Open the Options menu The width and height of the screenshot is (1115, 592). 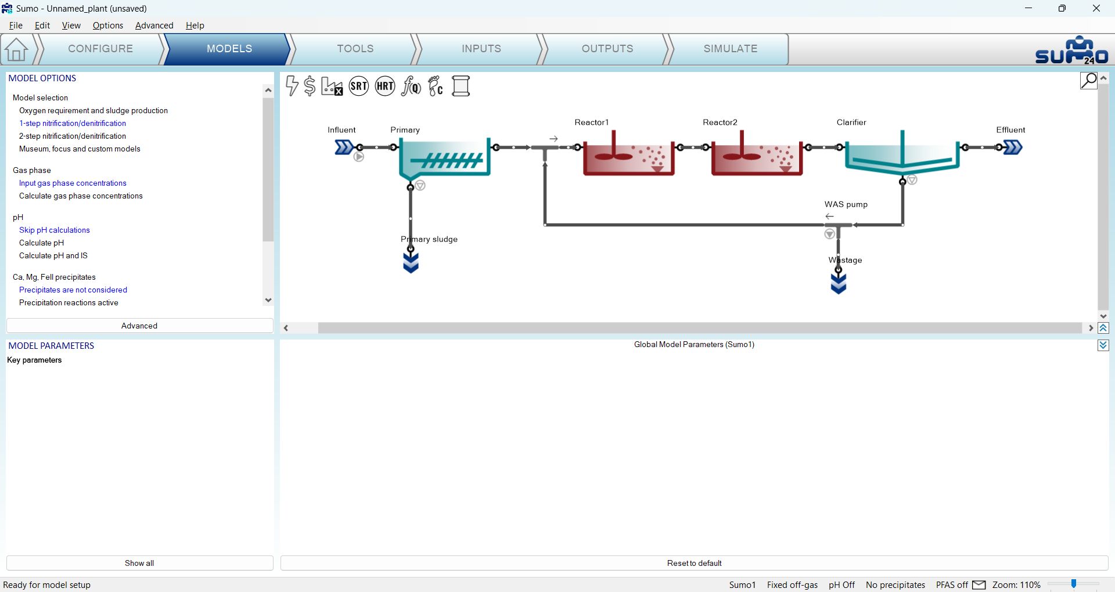[108, 26]
